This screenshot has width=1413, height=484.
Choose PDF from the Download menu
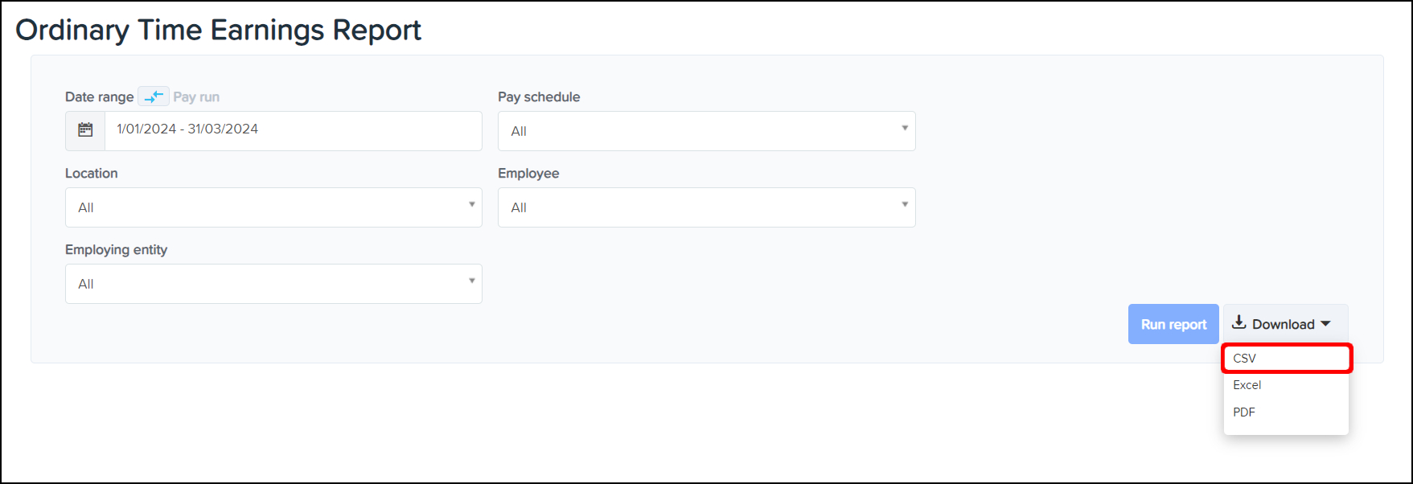point(1244,412)
